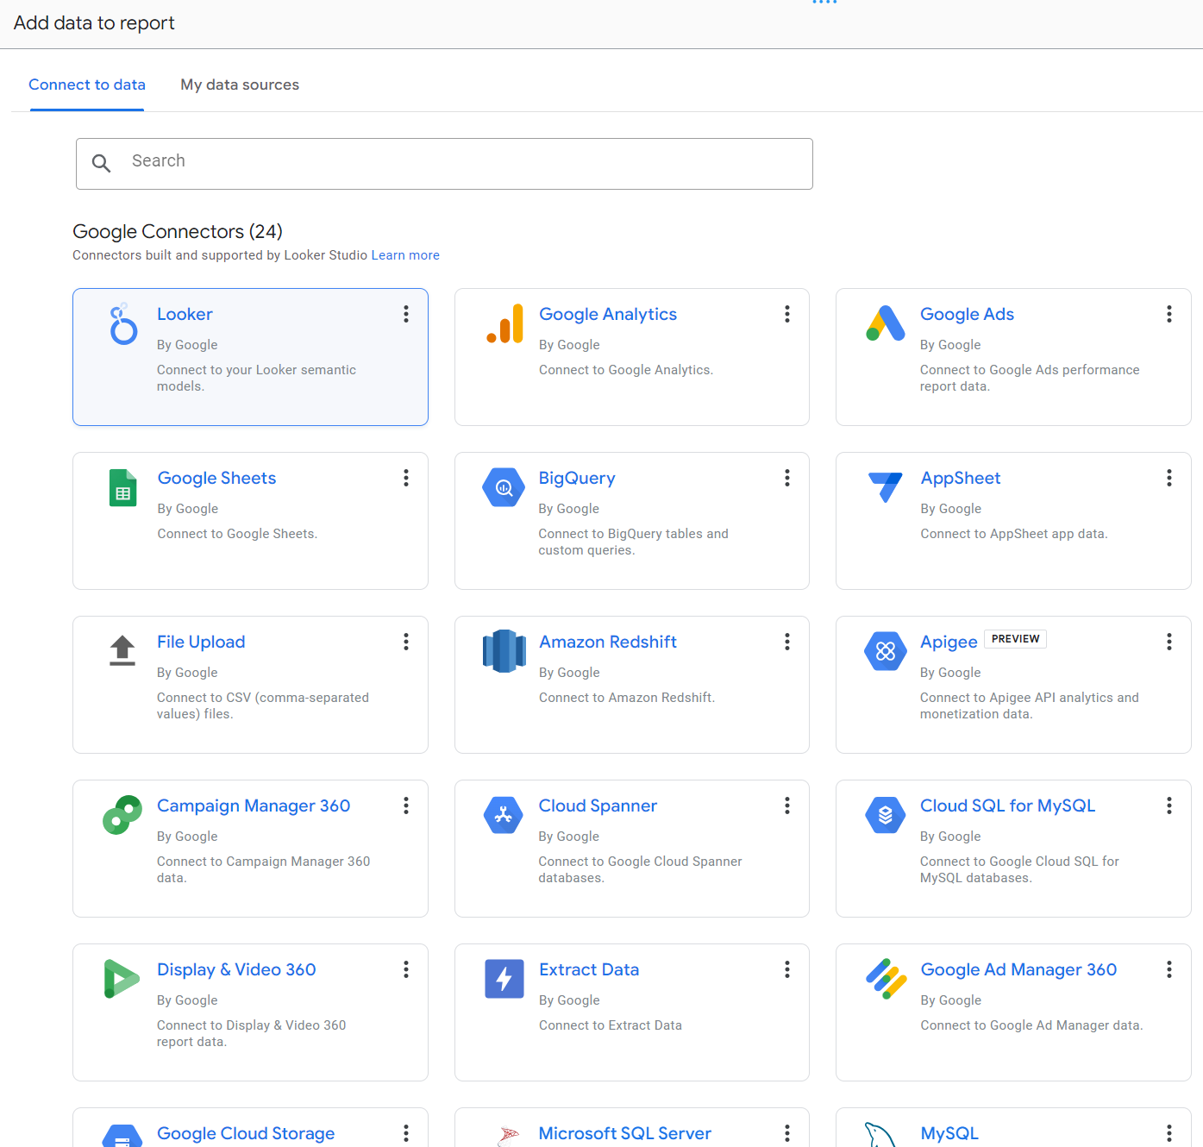This screenshot has width=1203, height=1147.
Task: Click the Google Ads logo icon
Action: (886, 323)
